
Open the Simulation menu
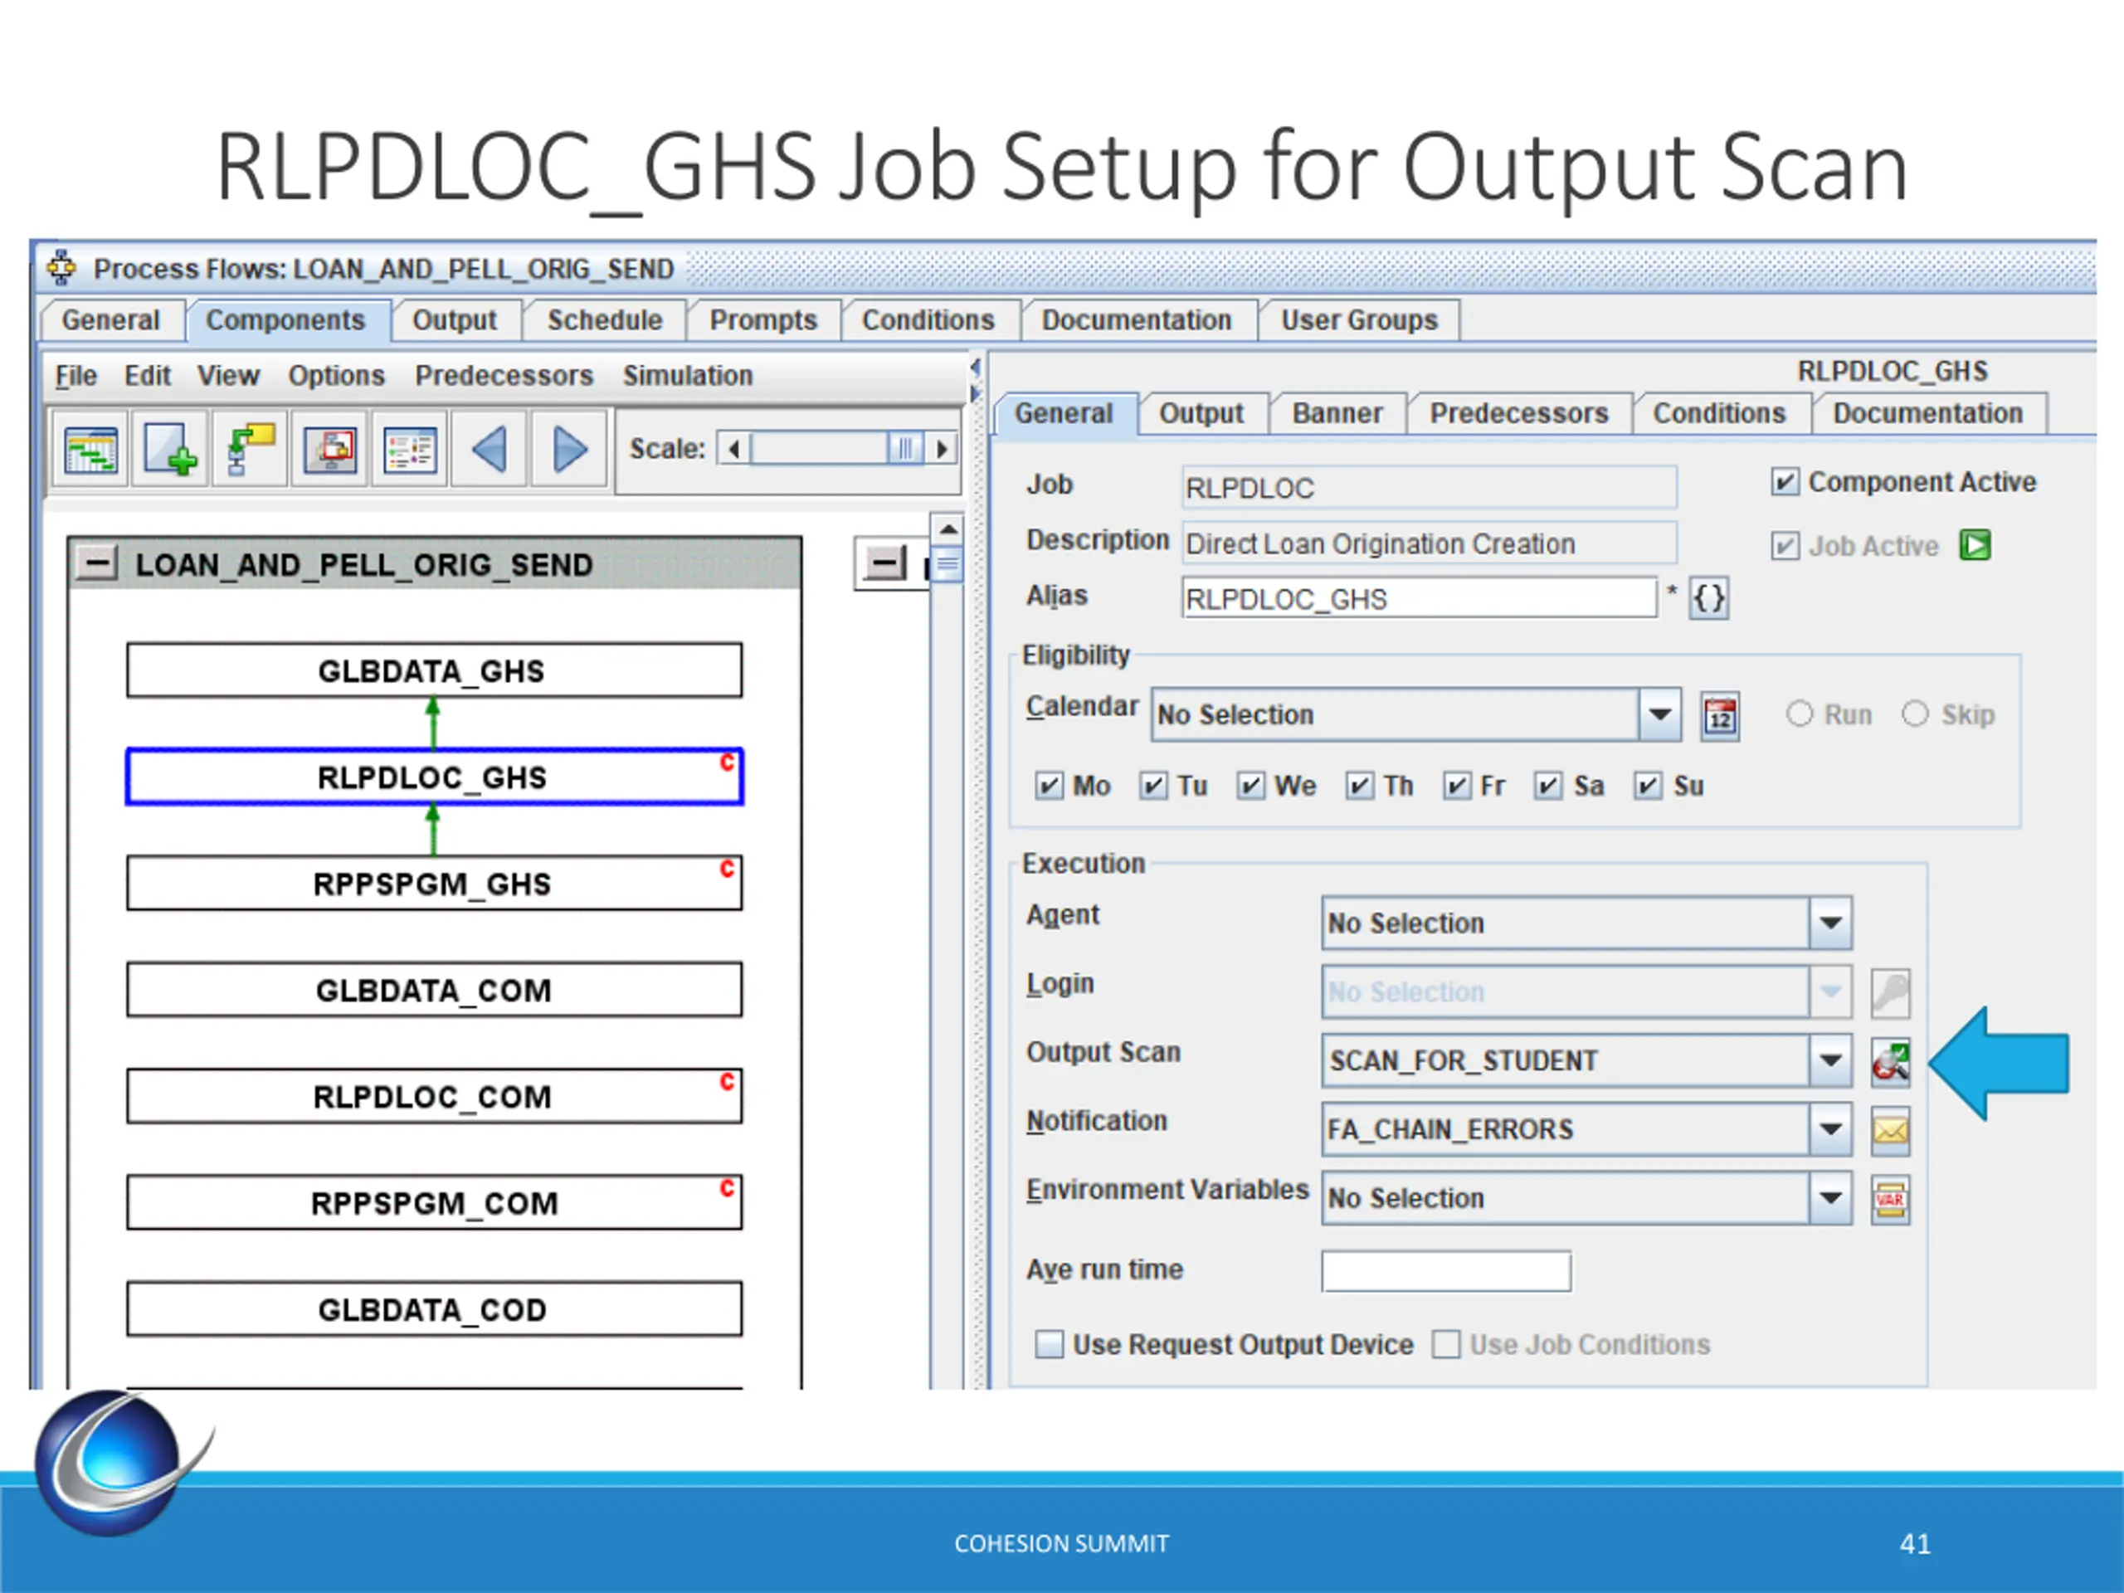coord(688,376)
